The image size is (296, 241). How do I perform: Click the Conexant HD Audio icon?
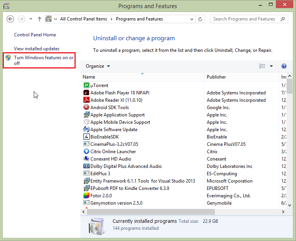(x=86, y=159)
